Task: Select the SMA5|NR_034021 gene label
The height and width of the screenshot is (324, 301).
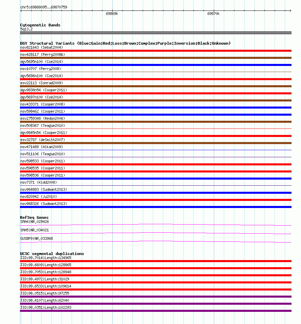Action: pyautogui.click(x=34, y=230)
